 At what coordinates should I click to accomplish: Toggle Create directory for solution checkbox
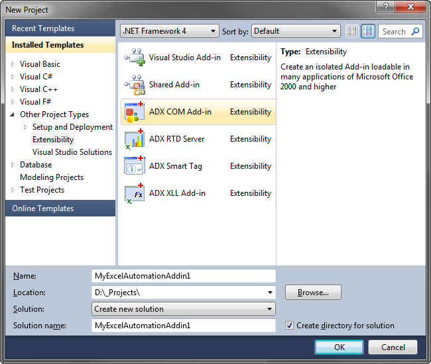coord(289,326)
